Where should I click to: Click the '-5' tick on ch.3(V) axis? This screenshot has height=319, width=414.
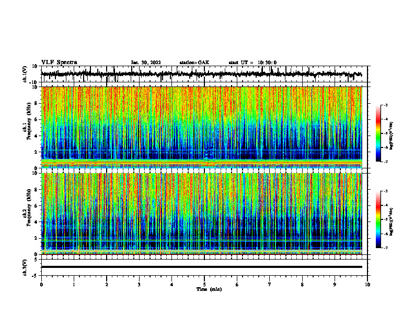click(35, 276)
